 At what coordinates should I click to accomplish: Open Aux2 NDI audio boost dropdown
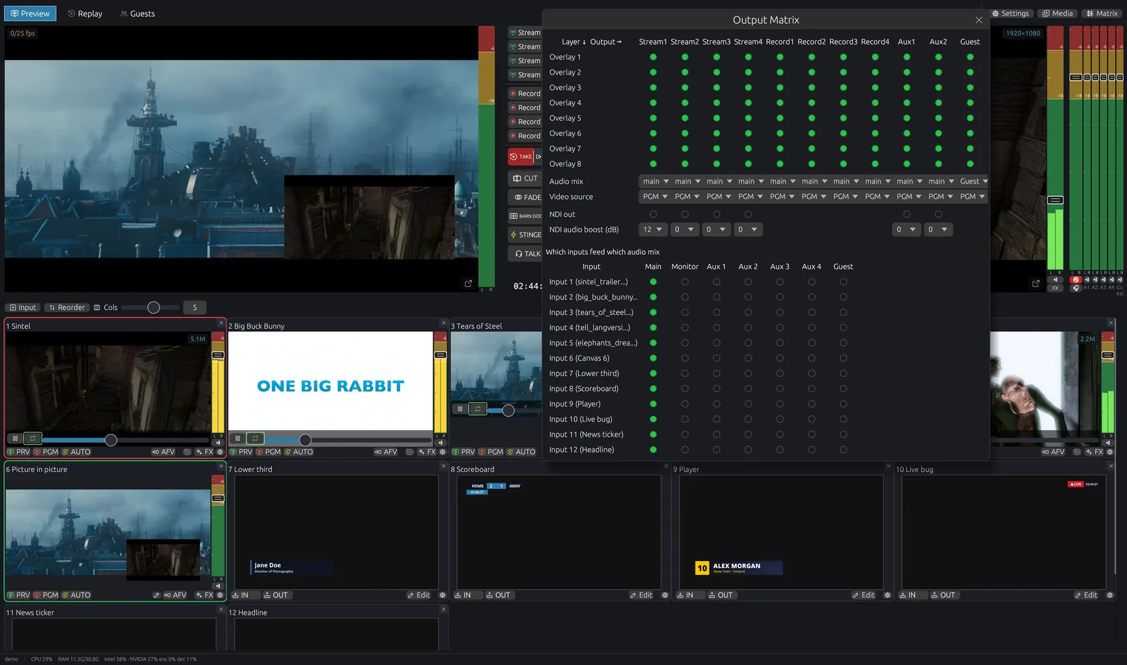pyautogui.click(x=938, y=230)
